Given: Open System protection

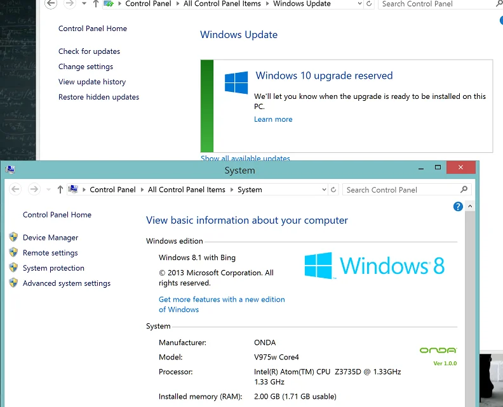Looking at the screenshot, I should click(53, 268).
